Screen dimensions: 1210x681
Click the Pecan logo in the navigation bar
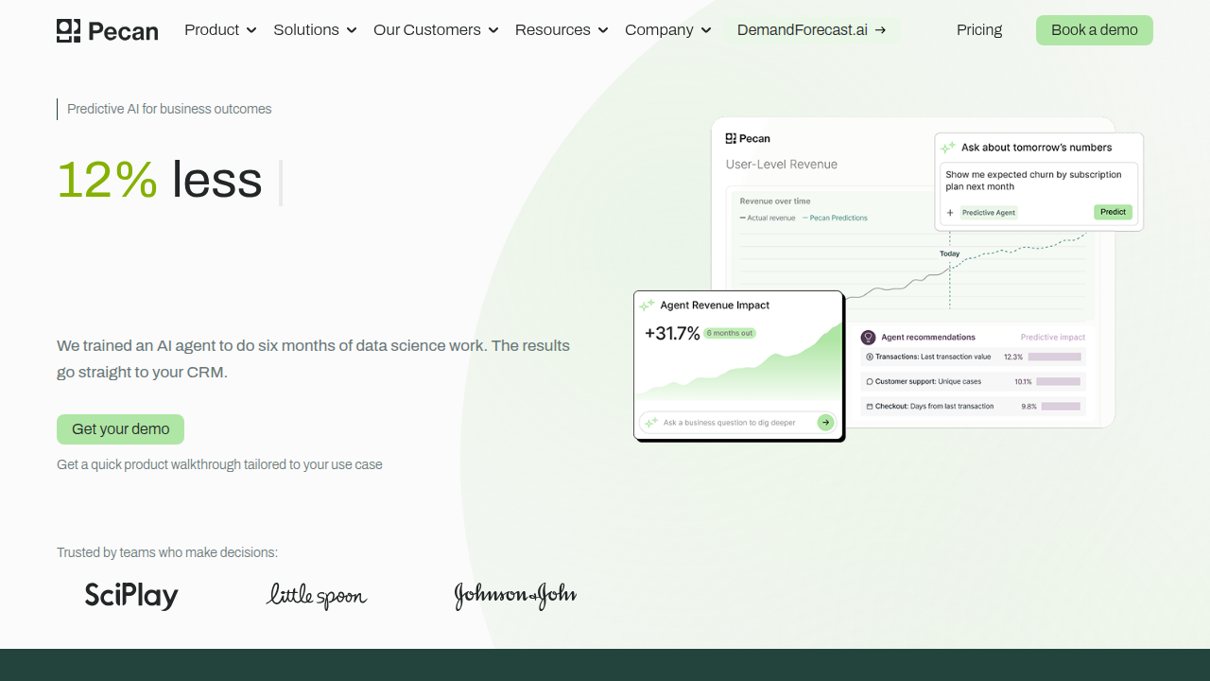pyautogui.click(x=107, y=30)
